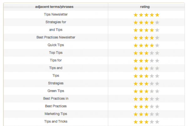Click the third star in Marketing Tips row
Screen dimensions: 188x126
146,114
